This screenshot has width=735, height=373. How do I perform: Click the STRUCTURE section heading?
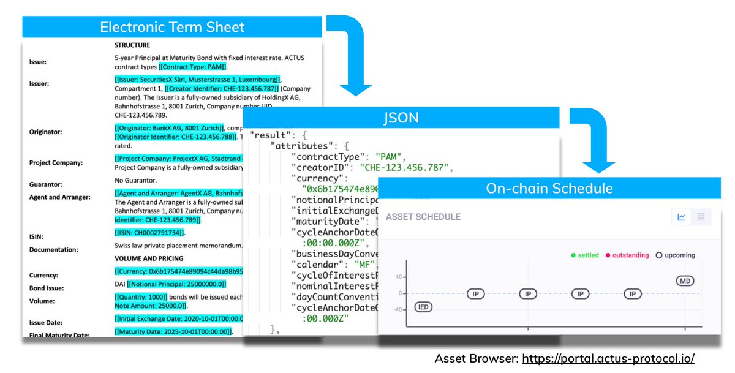click(132, 45)
